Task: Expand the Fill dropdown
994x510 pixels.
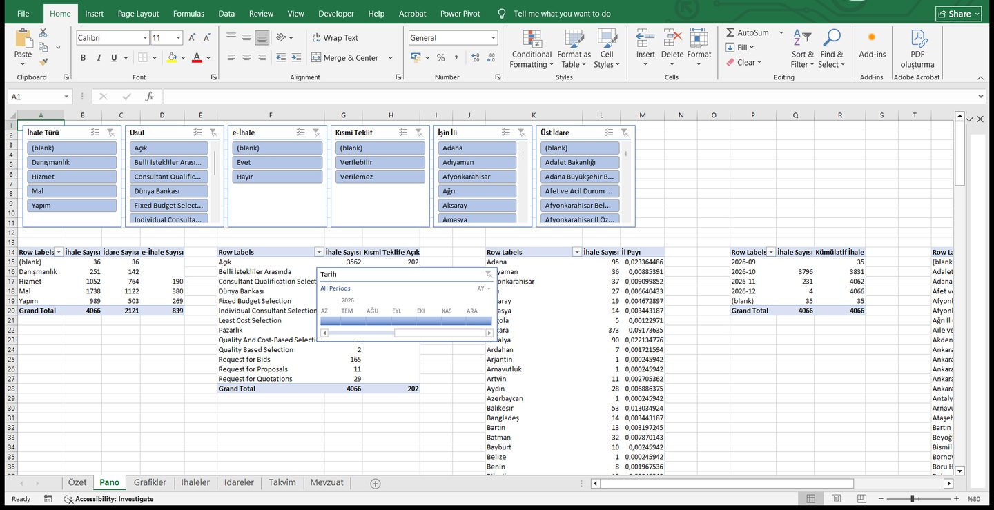Action: pyautogui.click(x=752, y=48)
